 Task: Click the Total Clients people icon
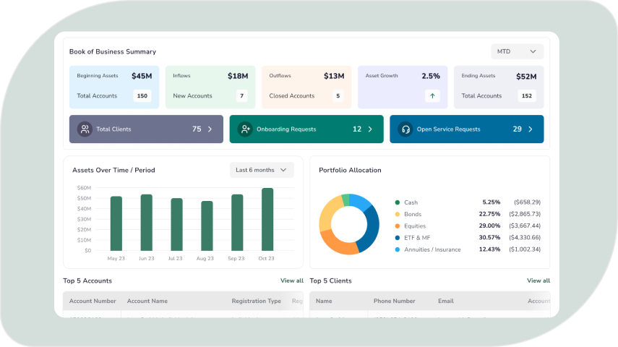point(85,129)
